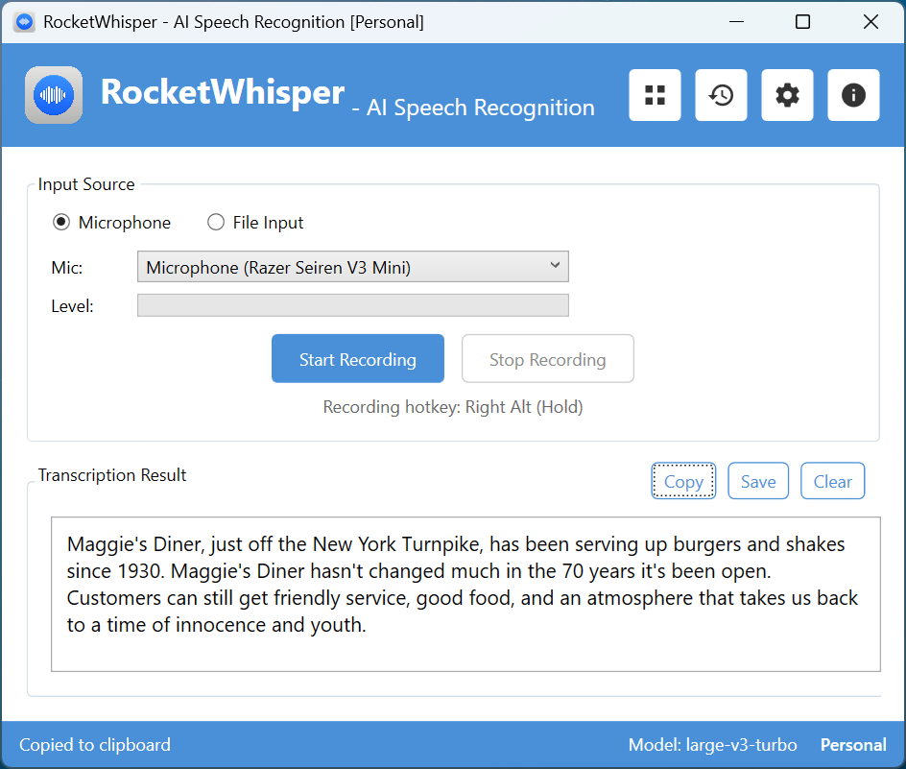
Task: Close the RocketWhisper window
Action: coord(870,22)
